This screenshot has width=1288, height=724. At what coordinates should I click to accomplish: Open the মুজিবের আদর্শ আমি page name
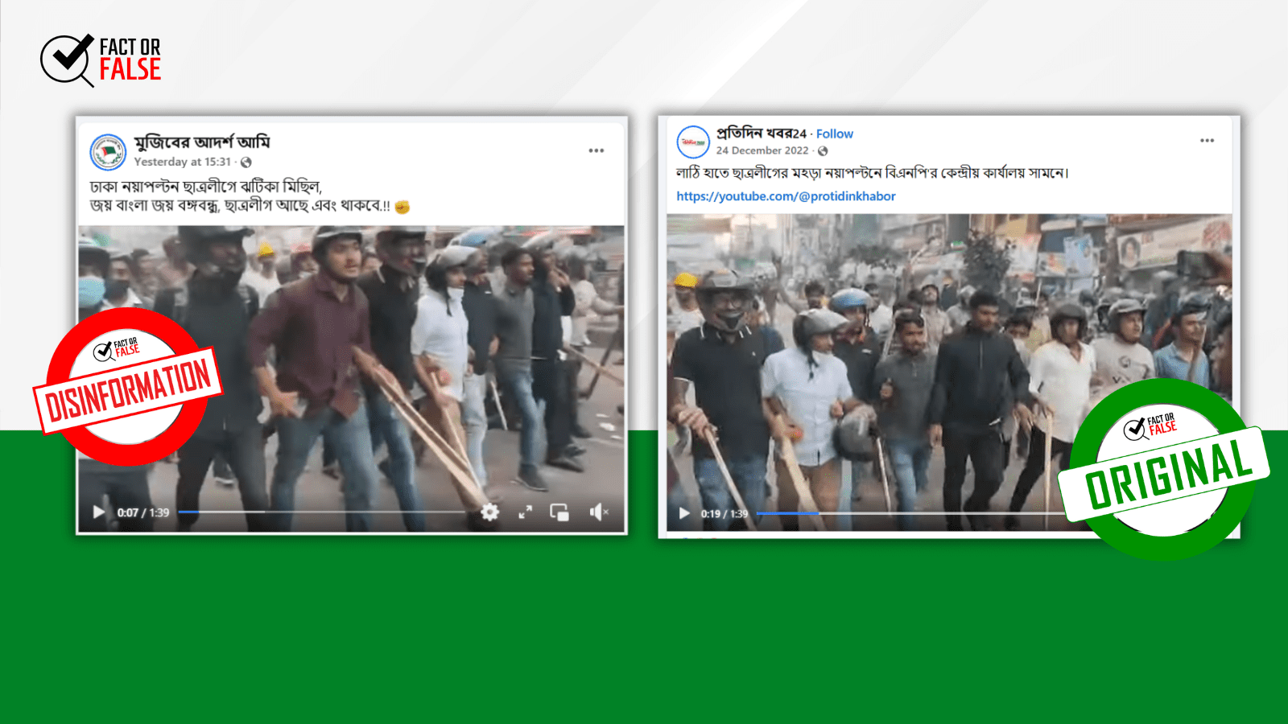[202, 142]
